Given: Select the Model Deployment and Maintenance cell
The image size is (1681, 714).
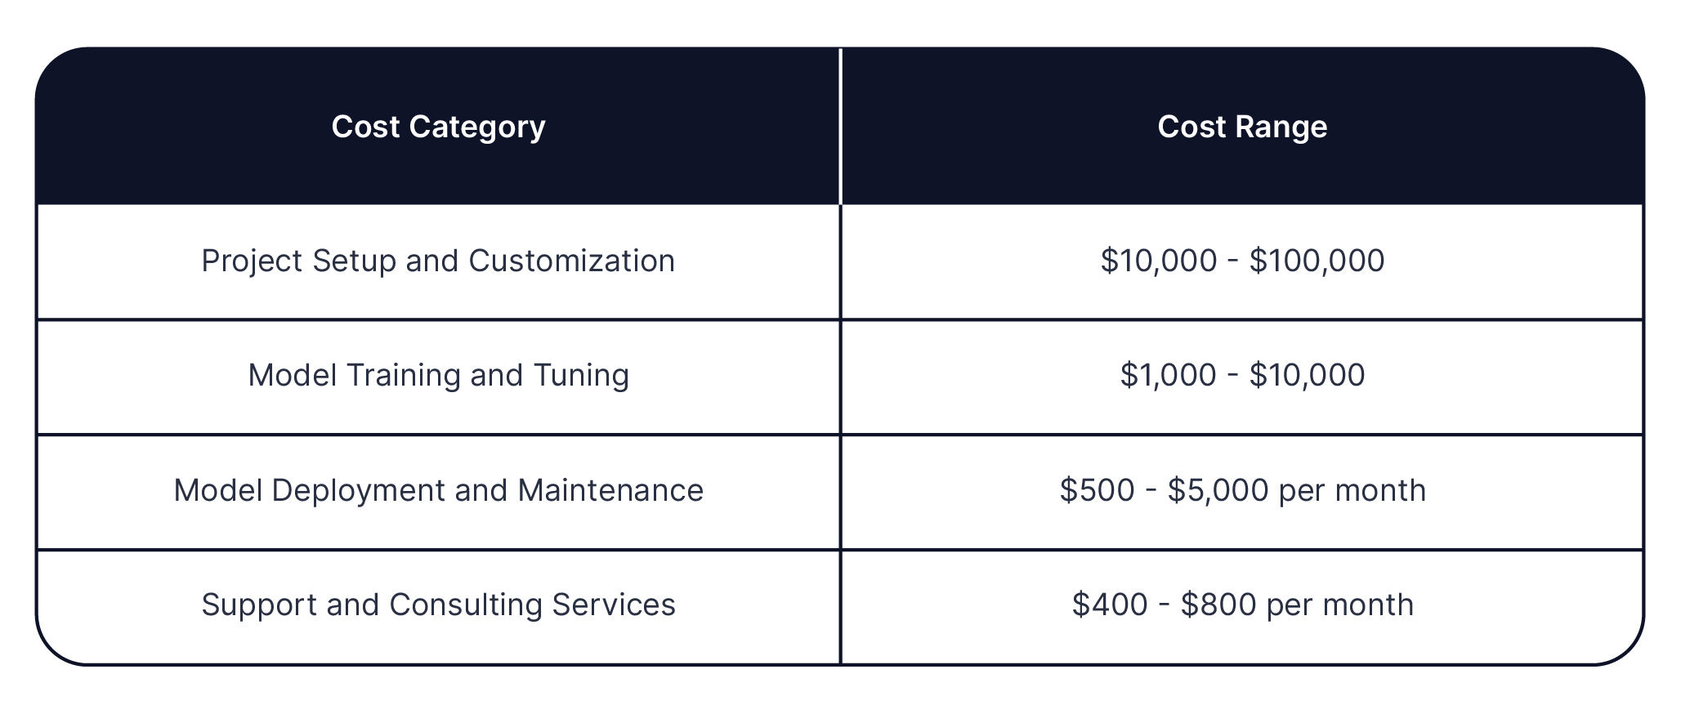Looking at the screenshot, I should [x=438, y=491].
